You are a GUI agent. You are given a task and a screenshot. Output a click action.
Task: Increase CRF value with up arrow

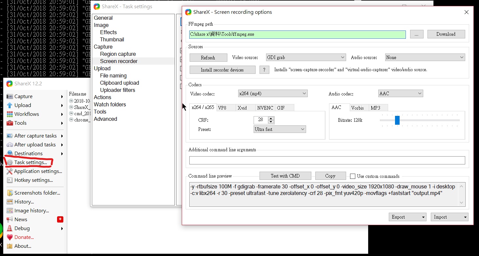tap(271, 118)
